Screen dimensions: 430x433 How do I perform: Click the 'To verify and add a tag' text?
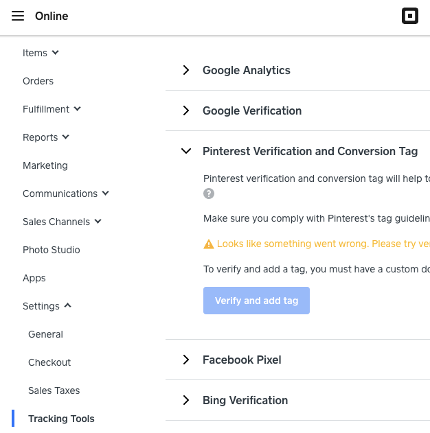(317, 269)
